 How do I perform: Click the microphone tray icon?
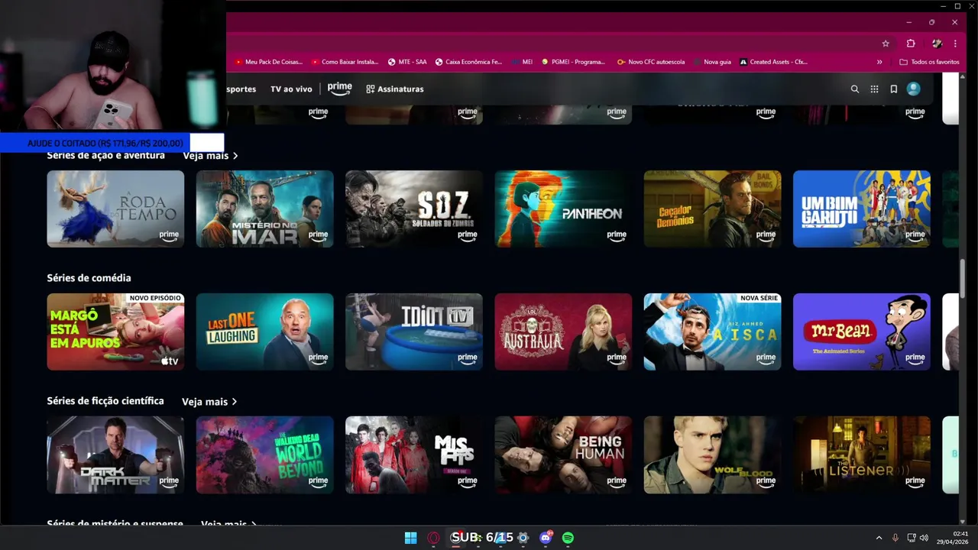pyautogui.click(x=895, y=538)
